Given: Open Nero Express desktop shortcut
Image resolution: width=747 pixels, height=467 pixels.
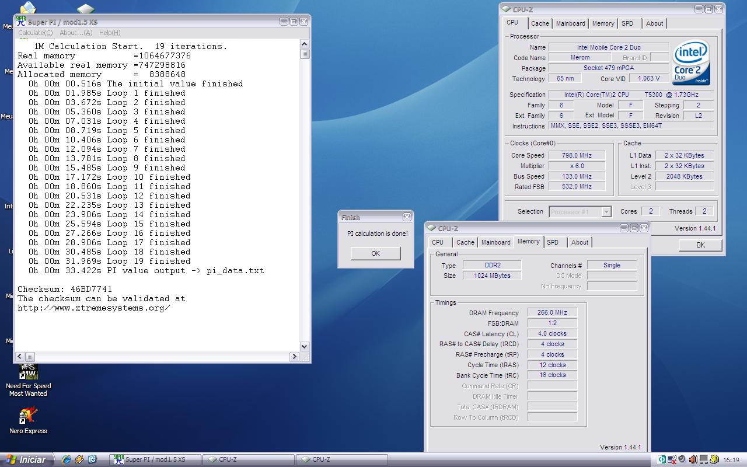Looking at the screenshot, I should [x=28, y=421].
